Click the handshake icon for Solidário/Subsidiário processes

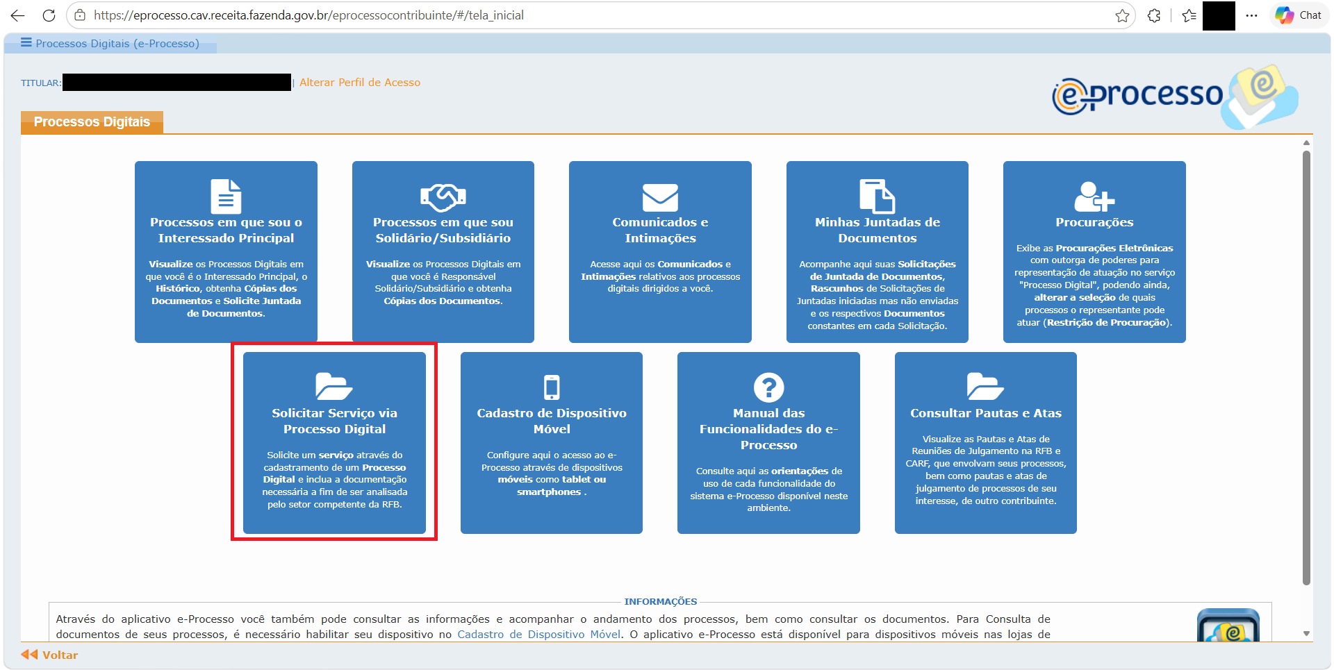[x=443, y=197]
